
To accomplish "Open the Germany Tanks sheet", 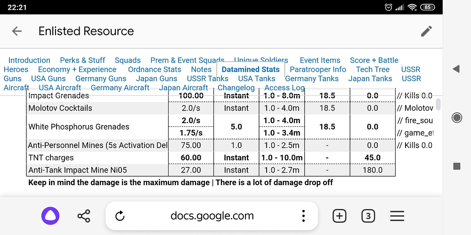I will pos(312,78).
